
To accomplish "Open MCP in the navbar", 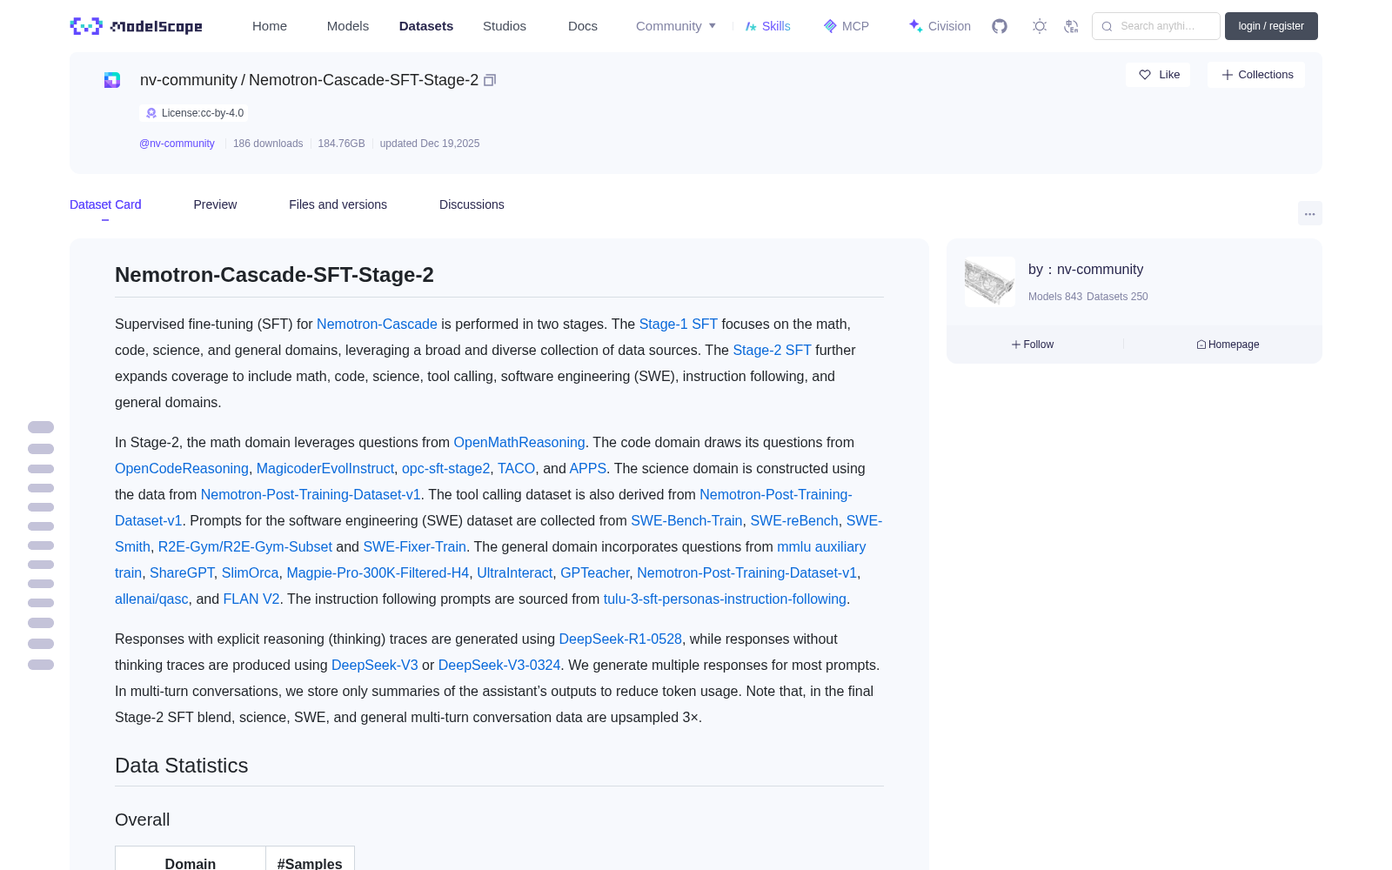I will coord(846,26).
